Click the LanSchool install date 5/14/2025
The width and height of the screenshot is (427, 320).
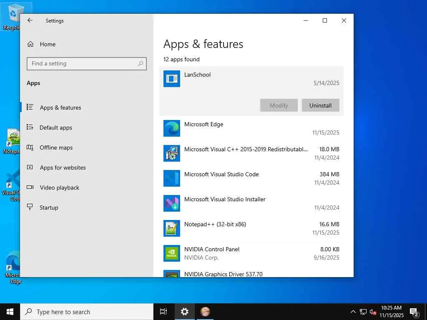pos(326,83)
